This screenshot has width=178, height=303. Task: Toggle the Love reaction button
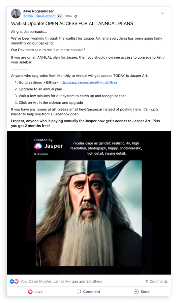click(35, 291)
